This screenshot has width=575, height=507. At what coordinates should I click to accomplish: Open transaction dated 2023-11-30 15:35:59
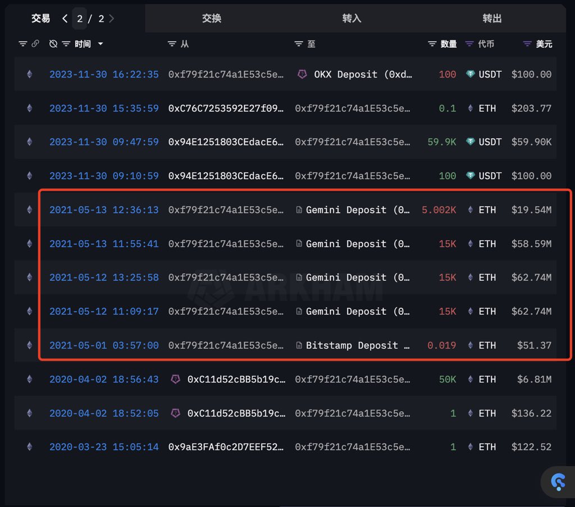point(104,108)
